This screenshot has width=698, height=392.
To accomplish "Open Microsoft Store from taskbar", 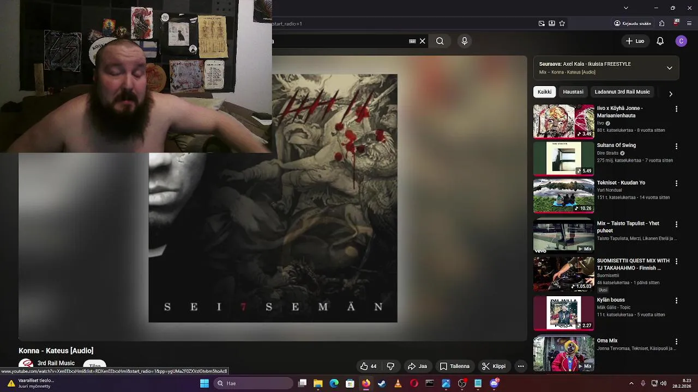I will pyautogui.click(x=350, y=383).
